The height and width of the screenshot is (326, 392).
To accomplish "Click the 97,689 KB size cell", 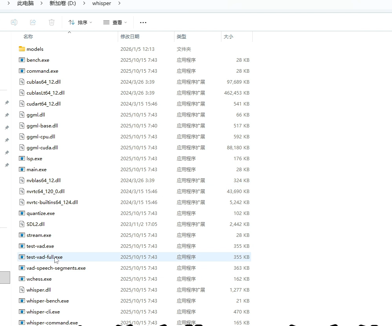I will [x=238, y=82].
